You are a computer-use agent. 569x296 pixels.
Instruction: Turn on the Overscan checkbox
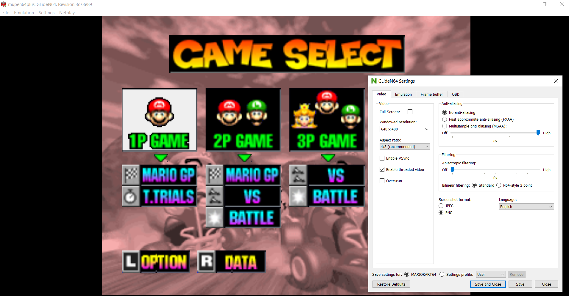click(382, 181)
